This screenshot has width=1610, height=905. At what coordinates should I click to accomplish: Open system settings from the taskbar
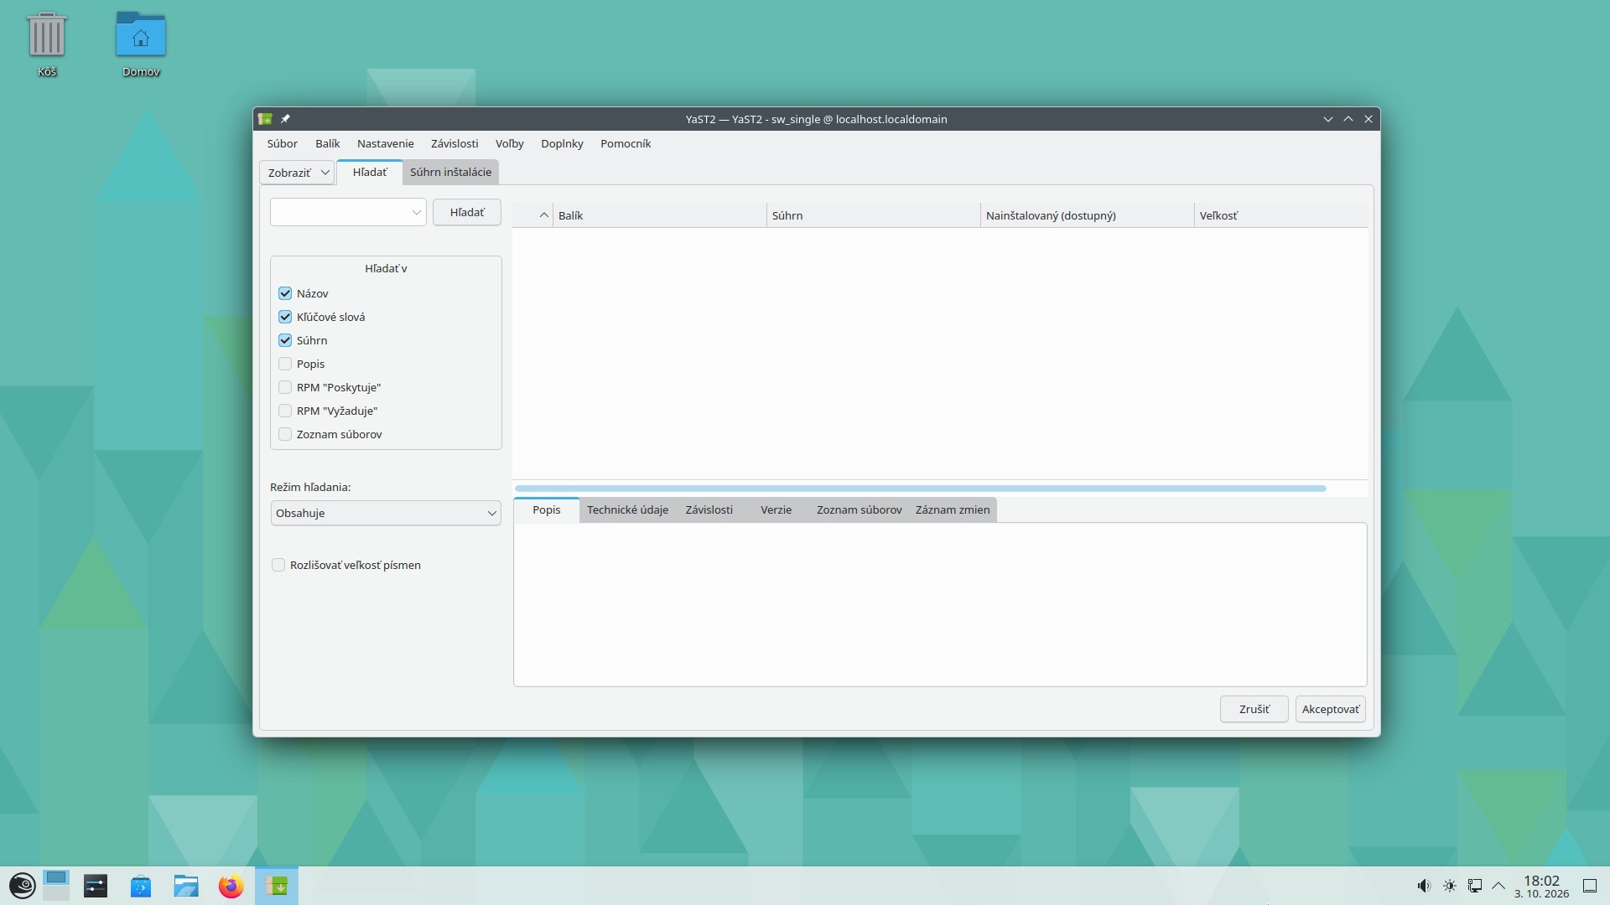(x=96, y=886)
